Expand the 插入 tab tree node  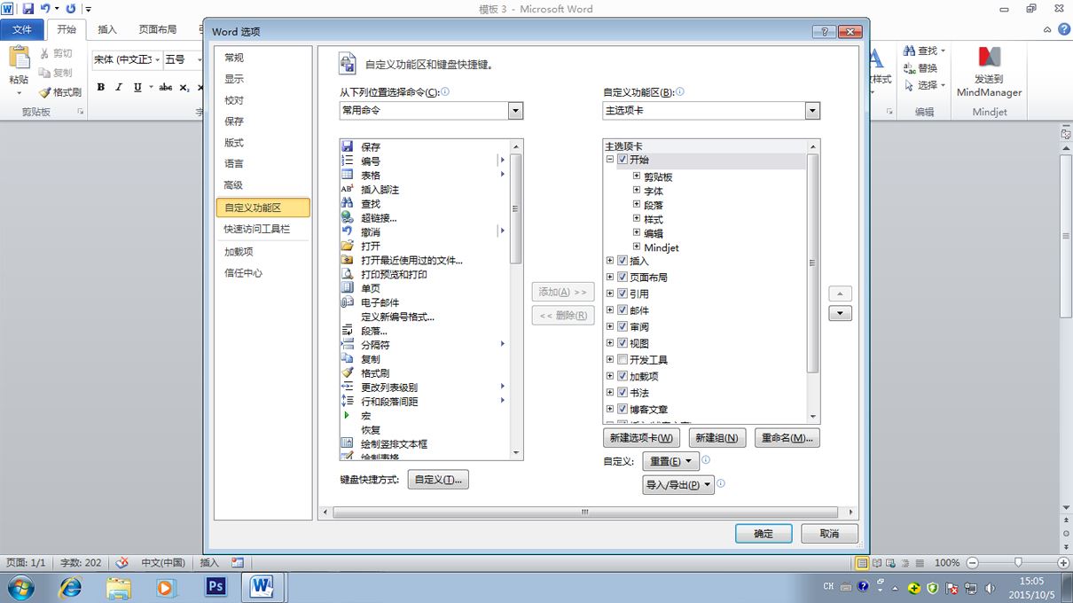point(610,261)
